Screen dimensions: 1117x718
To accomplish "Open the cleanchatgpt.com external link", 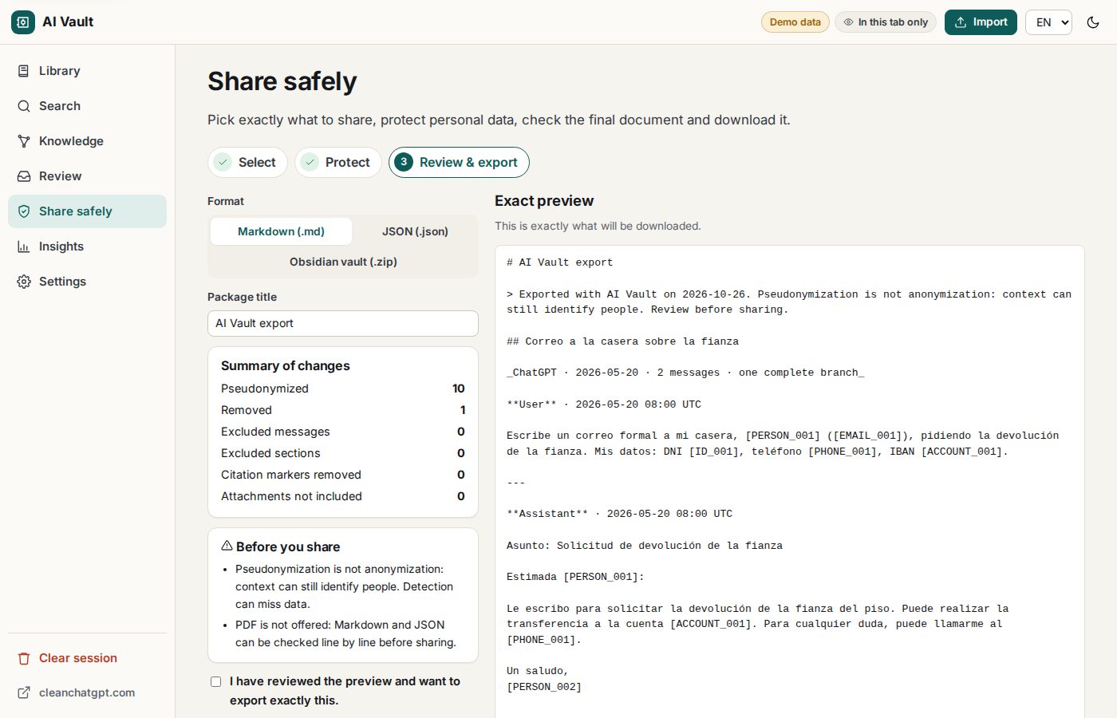I will [x=77, y=692].
